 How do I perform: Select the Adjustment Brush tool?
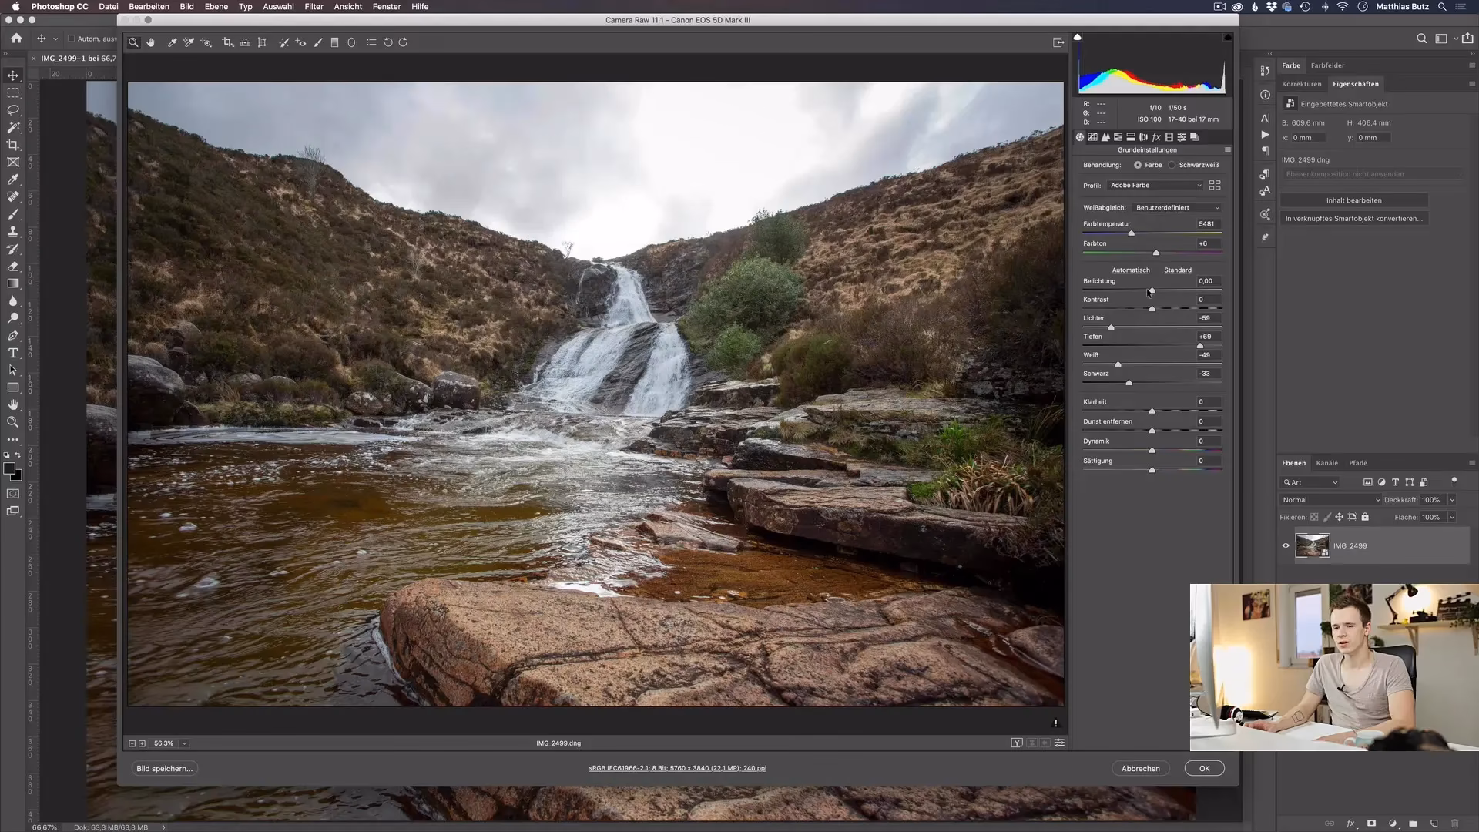tap(318, 42)
